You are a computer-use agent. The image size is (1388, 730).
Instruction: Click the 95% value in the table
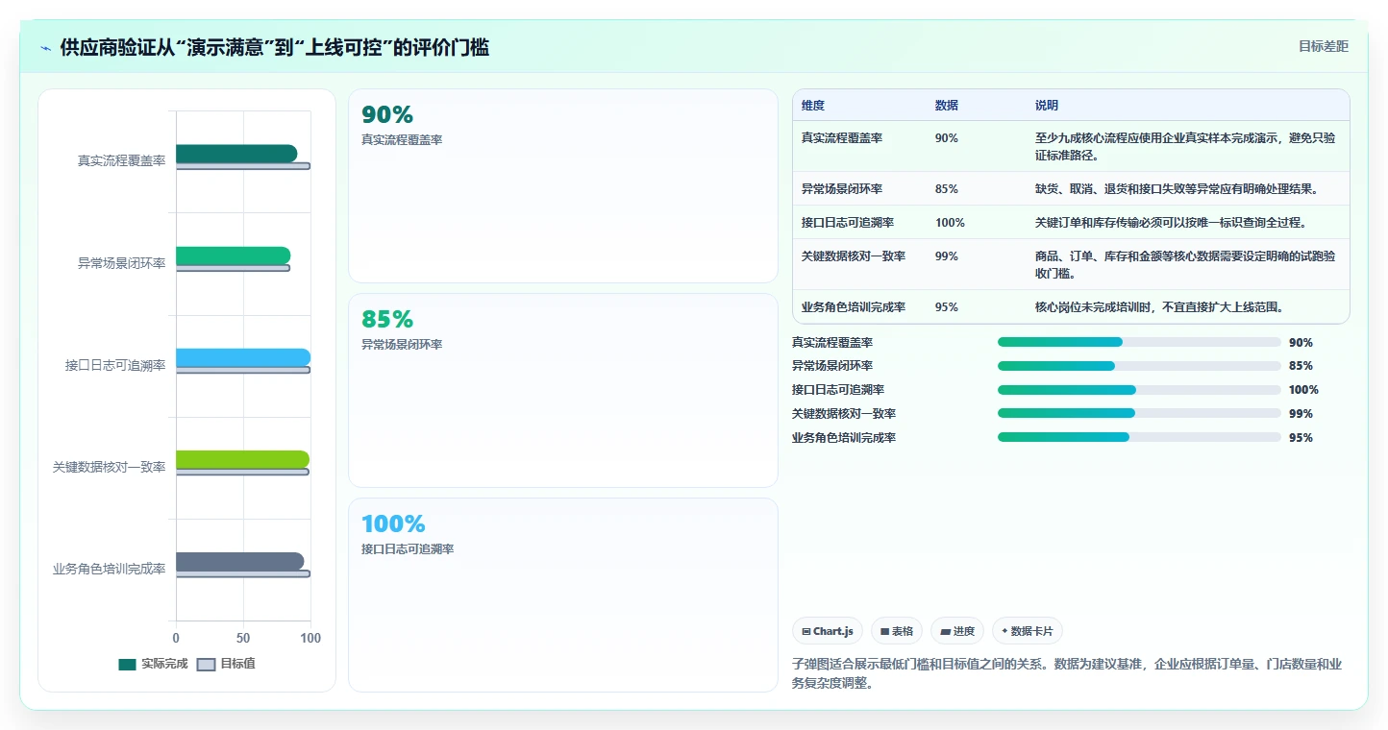tap(947, 307)
